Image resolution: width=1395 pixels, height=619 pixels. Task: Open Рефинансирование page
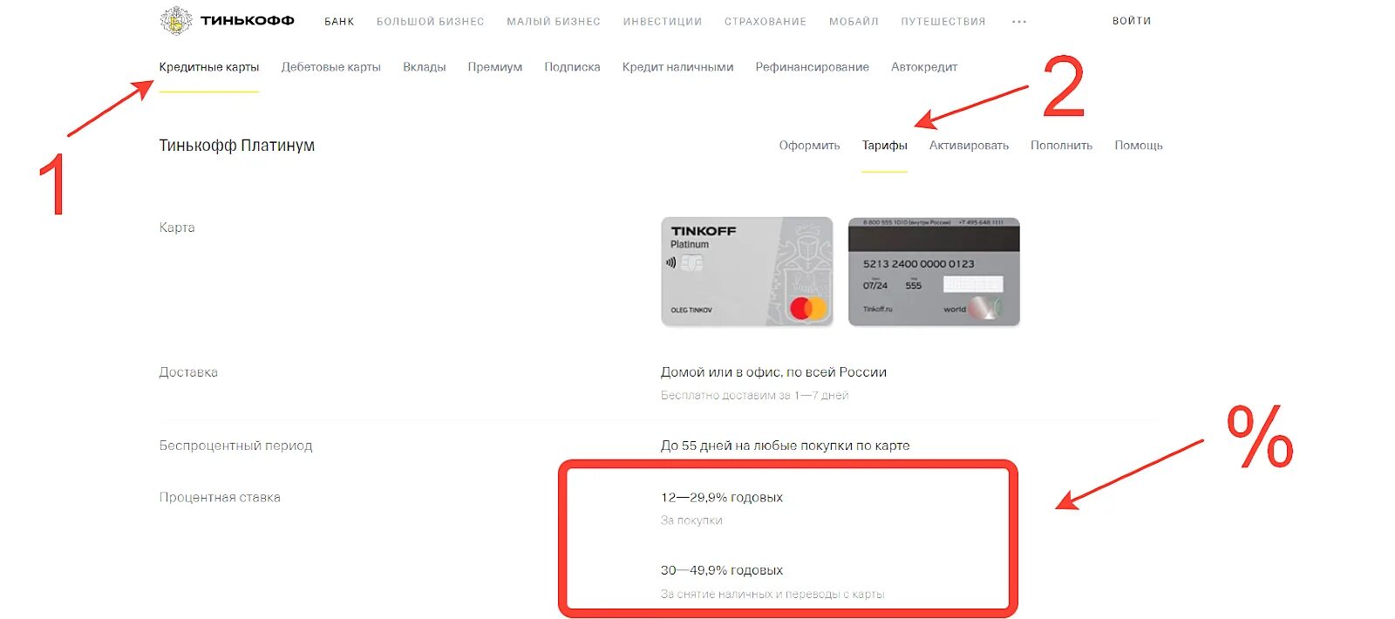pyautogui.click(x=813, y=67)
